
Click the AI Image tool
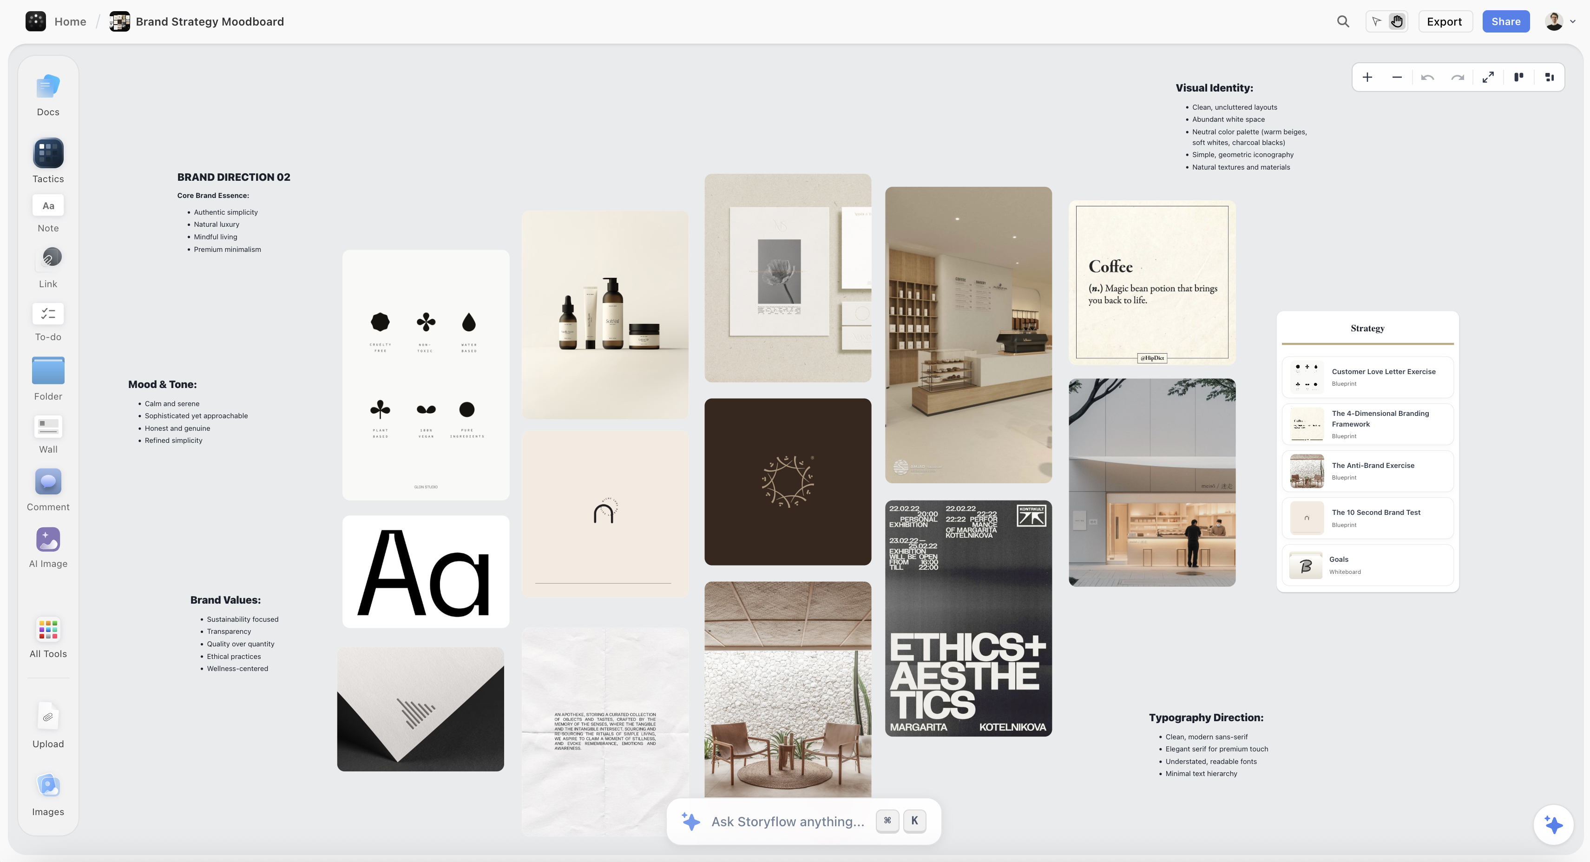point(48,540)
